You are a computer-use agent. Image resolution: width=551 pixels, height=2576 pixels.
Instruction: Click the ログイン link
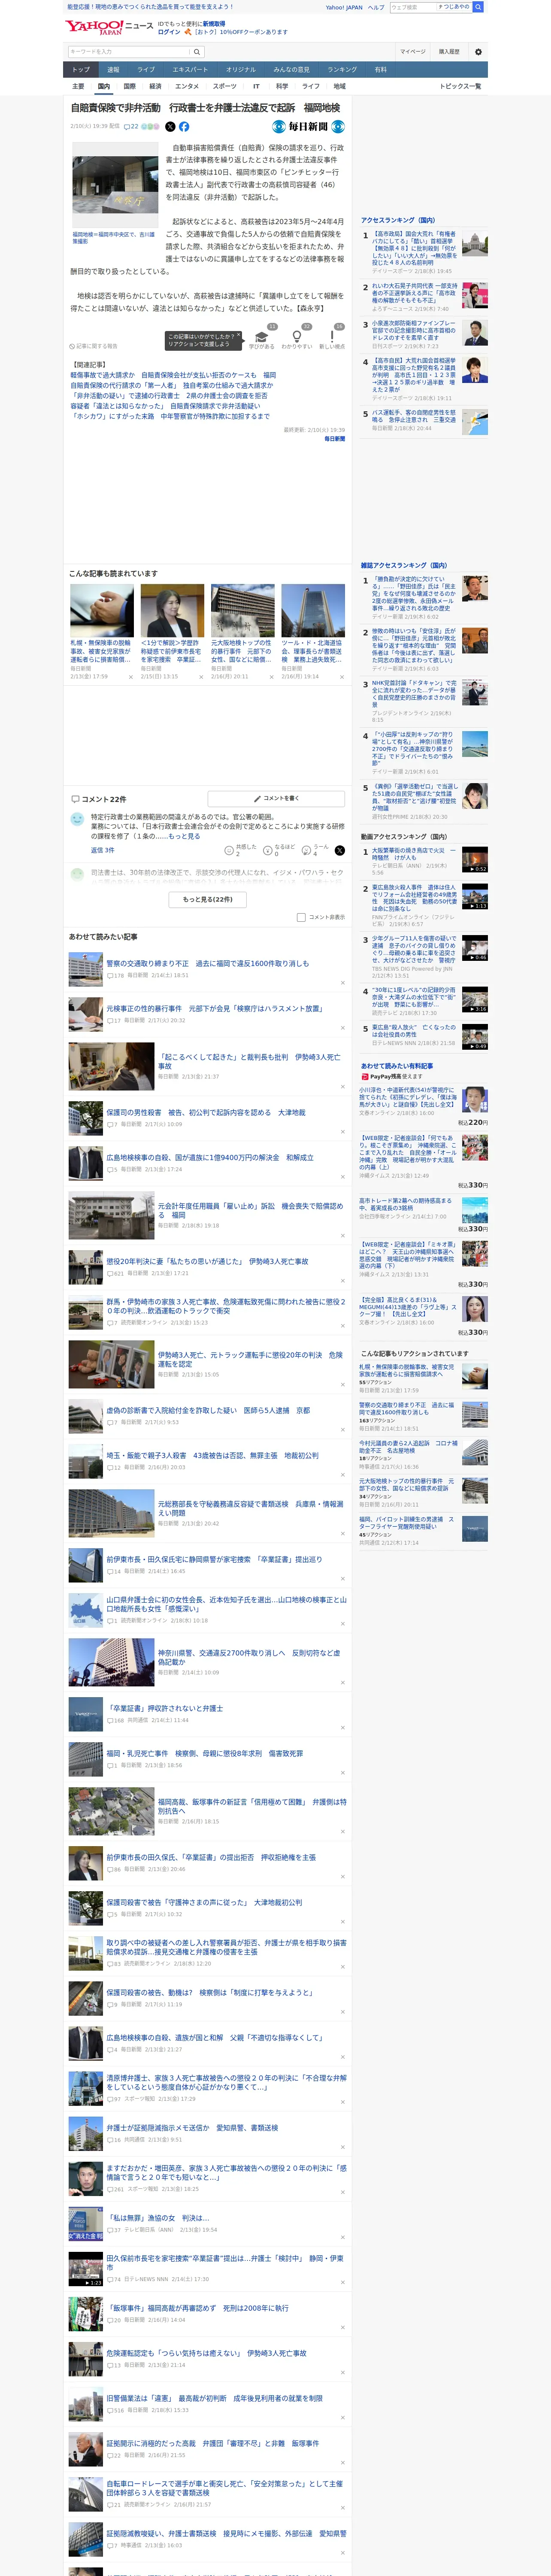point(169,32)
